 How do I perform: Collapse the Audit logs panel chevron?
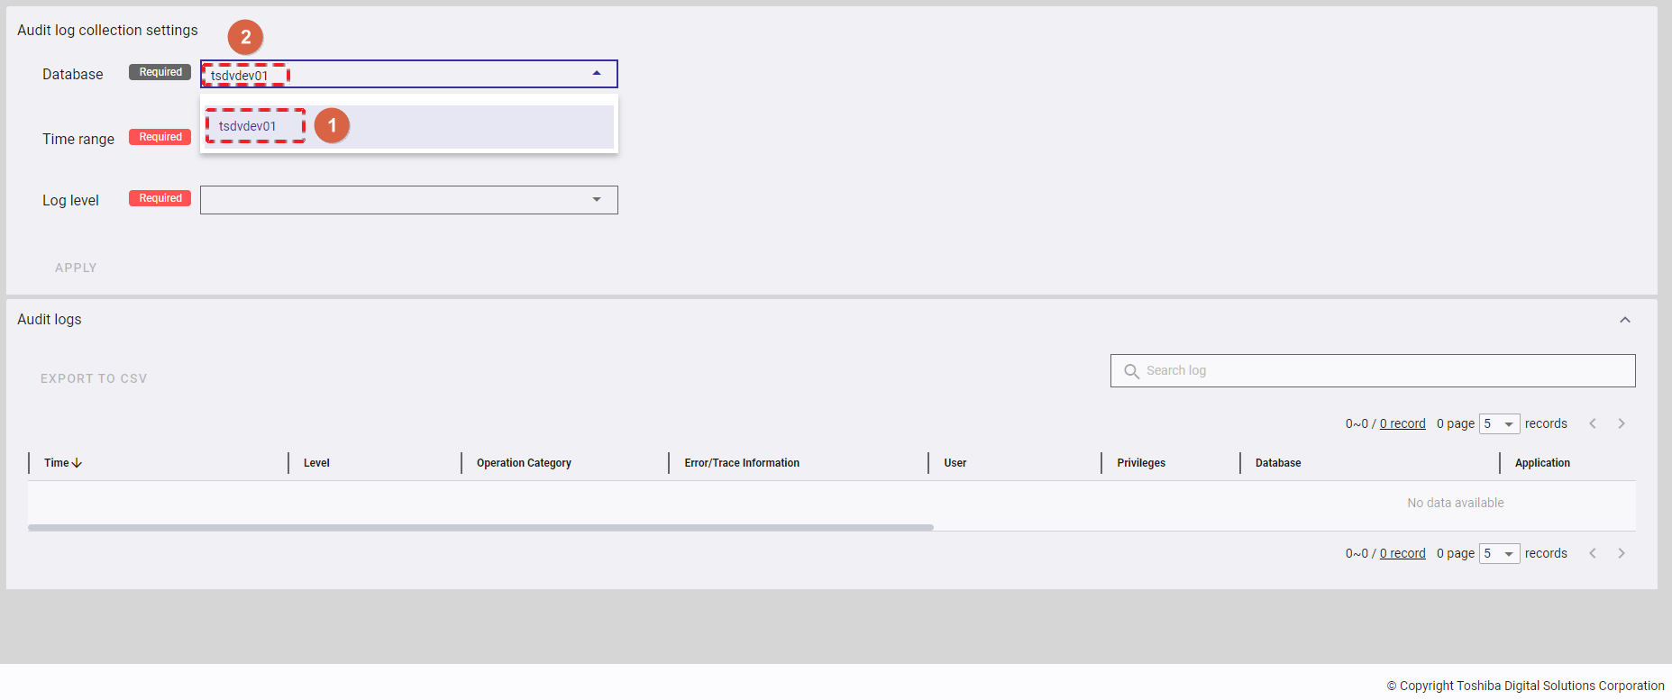1624,320
